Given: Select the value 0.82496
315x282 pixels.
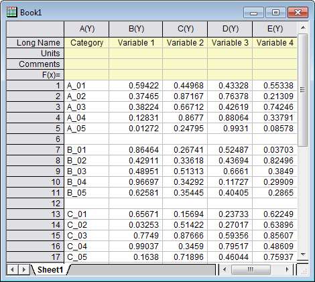Looking at the screenshot, I should 275,161.
